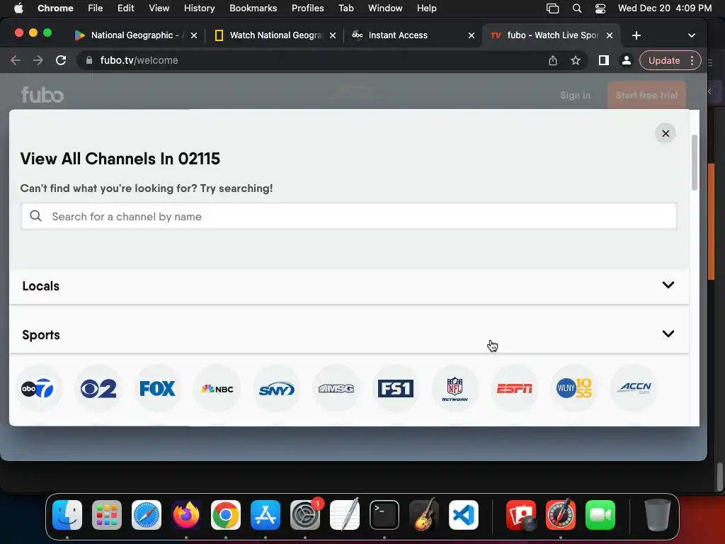725x544 pixels.
Task: Pick the WLNY 10/55 channel logo
Action: pos(574,388)
